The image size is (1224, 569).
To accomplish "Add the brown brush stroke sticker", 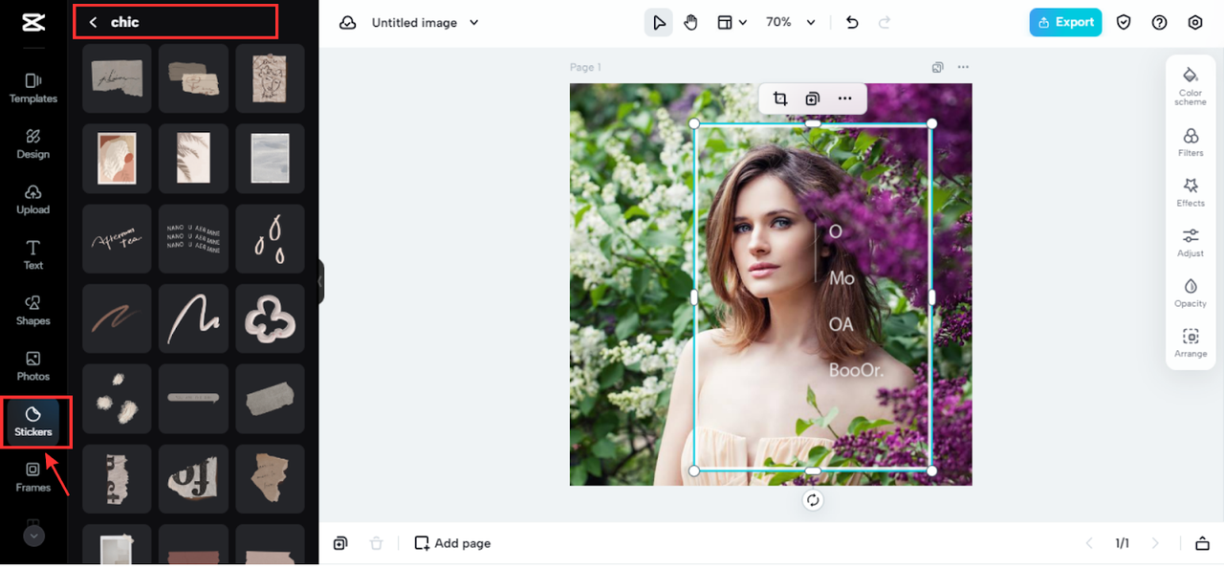I will (x=117, y=318).
